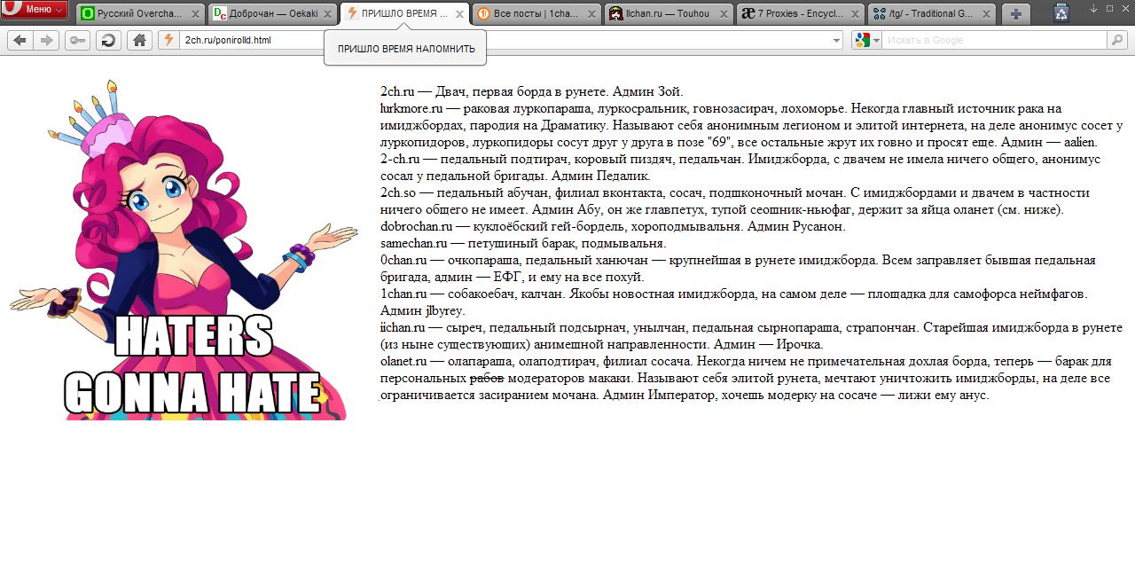Click the lightning badge in the address bar
This screenshot has height=580, width=1135.
(168, 40)
